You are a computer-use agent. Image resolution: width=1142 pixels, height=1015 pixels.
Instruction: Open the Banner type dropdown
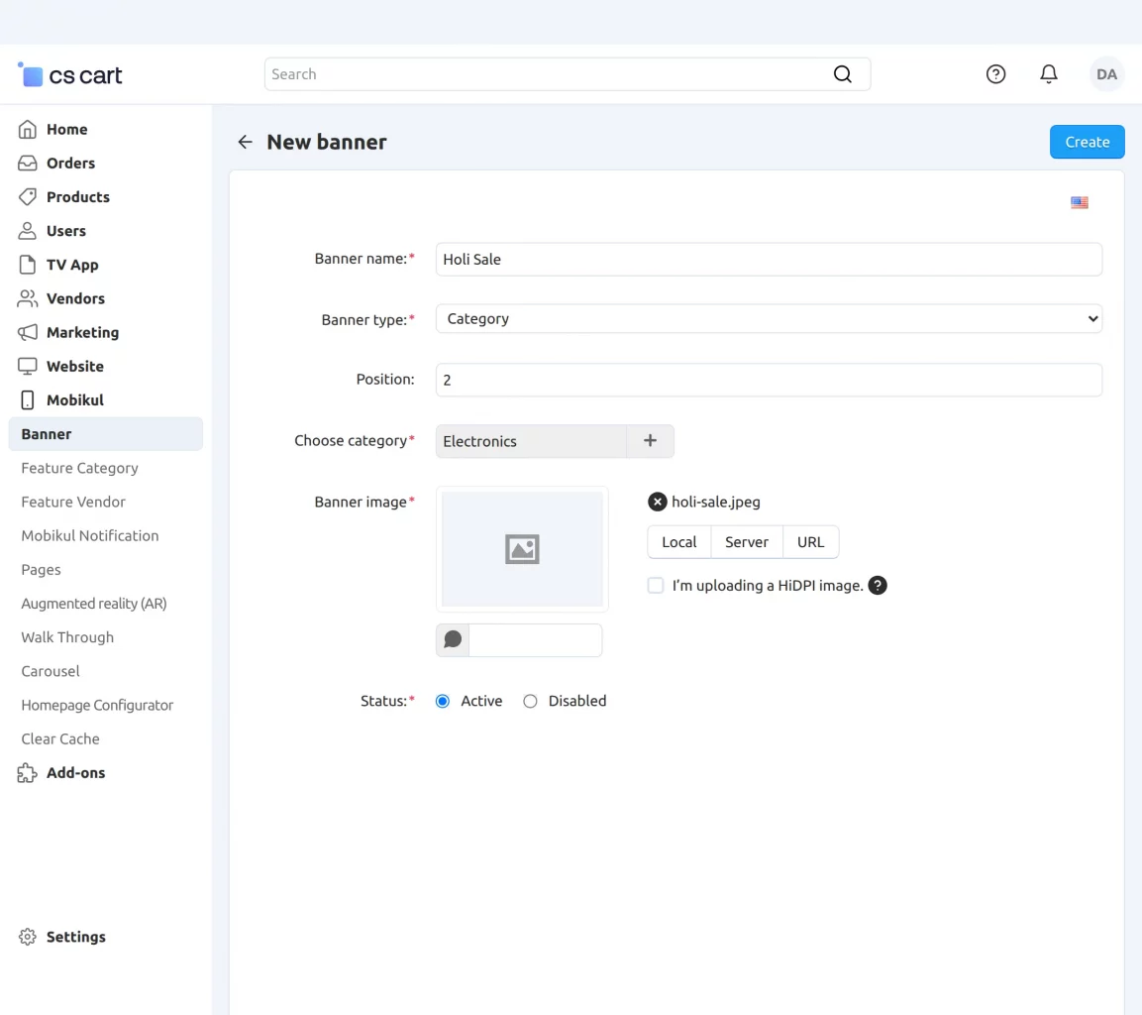coord(769,319)
